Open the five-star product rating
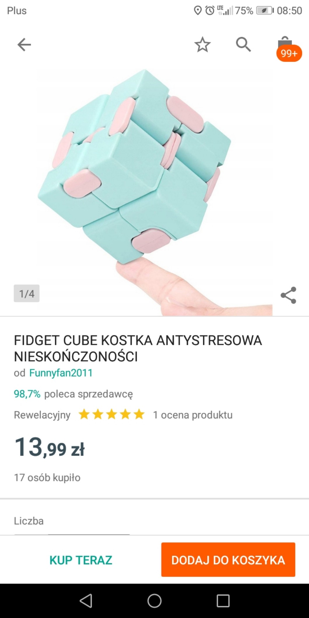The width and height of the screenshot is (309, 618). coord(111,415)
